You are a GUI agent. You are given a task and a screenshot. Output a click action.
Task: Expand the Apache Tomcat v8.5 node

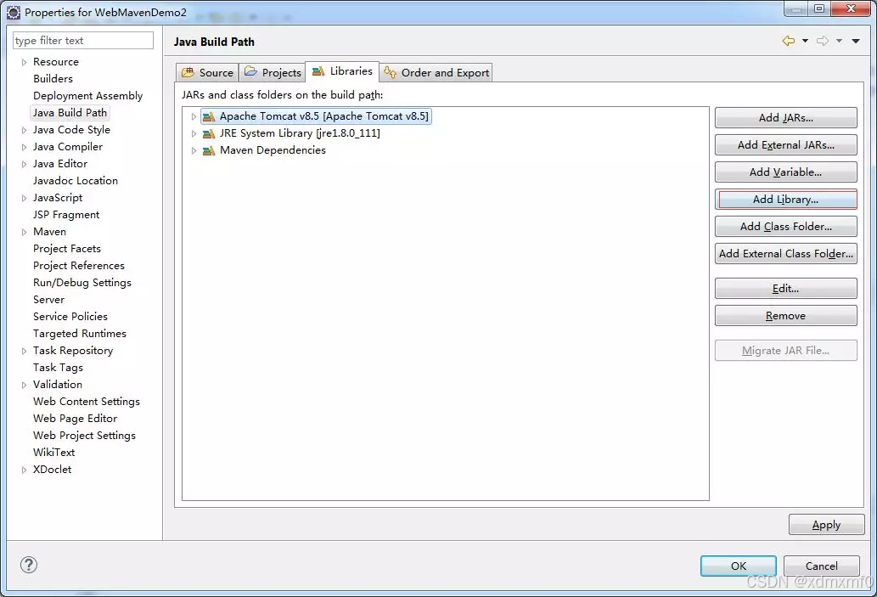(x=194, y=117)
